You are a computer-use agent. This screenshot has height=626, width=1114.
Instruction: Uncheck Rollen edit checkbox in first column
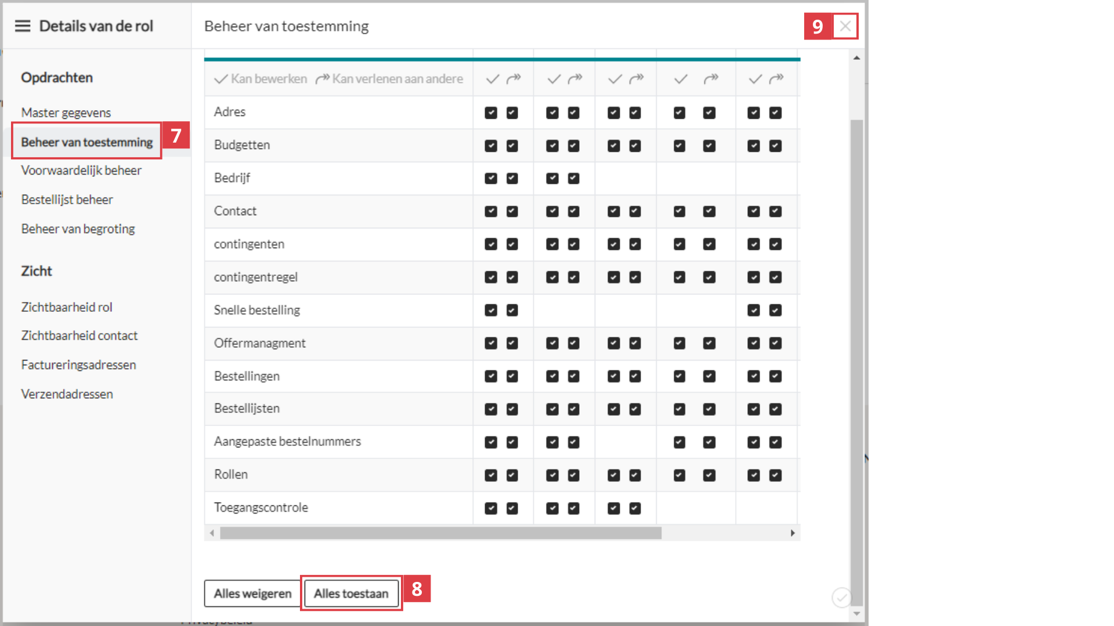(x=491, y=475)
